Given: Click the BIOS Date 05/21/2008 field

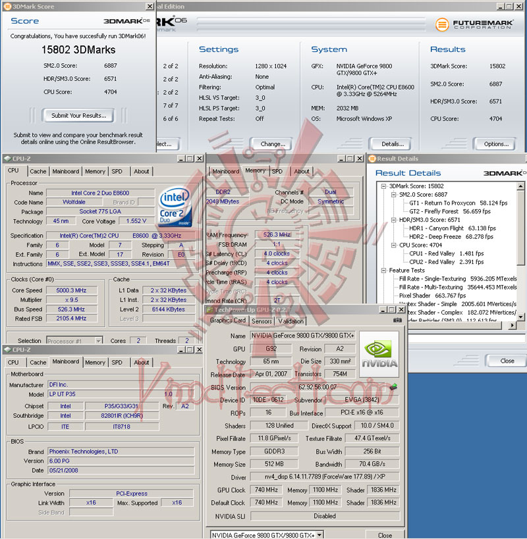Looking at the screenshot, I should click(x=121, y=471).
